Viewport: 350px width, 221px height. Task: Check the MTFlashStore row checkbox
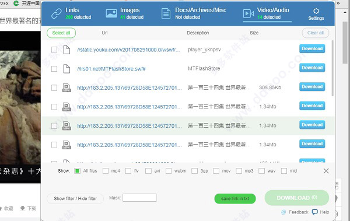(54, 69)
